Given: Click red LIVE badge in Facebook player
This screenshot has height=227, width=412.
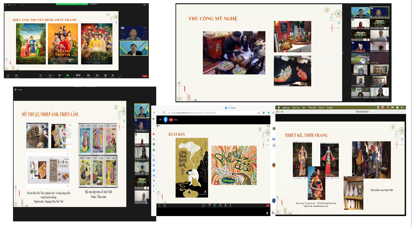Looking at the screenshot, I should click(171, 120).
